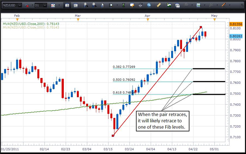Click the chart with green arrow icon
246x154 pixels.
click(x=198, y=5)
